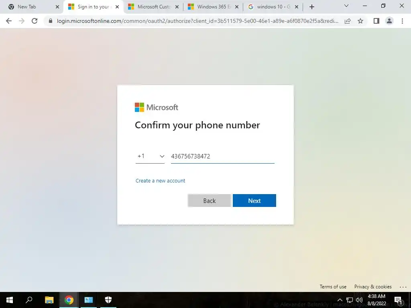Bookmark this page with the star

pos(360,21)
